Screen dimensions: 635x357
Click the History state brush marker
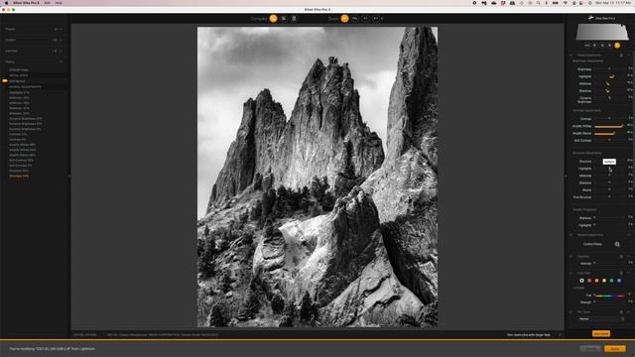click(5, 81)
